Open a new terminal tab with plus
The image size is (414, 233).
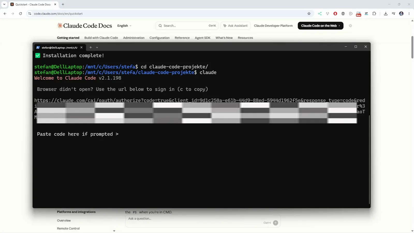click(x=91, y=47)
